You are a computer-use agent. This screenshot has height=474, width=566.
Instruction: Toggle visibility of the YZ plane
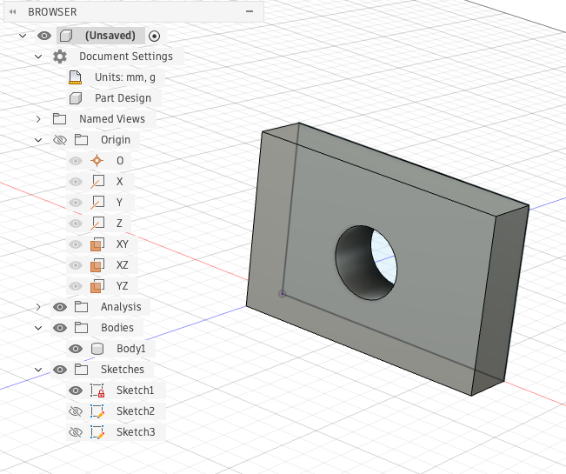[76, 287]
